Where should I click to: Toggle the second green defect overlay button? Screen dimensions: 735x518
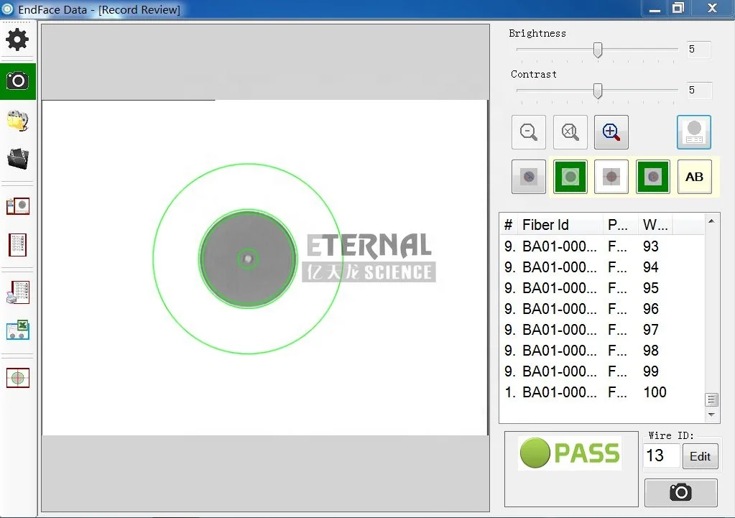pyautogui.click(x=653, y=177)
